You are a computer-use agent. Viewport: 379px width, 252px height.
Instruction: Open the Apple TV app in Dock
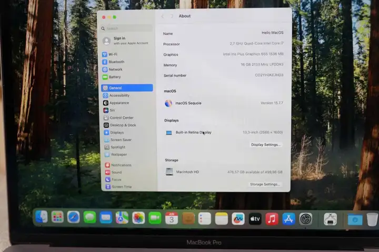pyautogui.click(x=255, y=219)
